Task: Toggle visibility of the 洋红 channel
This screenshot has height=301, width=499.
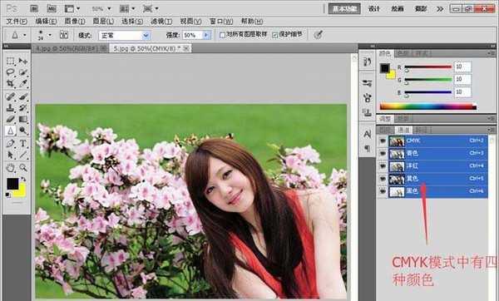Action: [x=383, y=166]
